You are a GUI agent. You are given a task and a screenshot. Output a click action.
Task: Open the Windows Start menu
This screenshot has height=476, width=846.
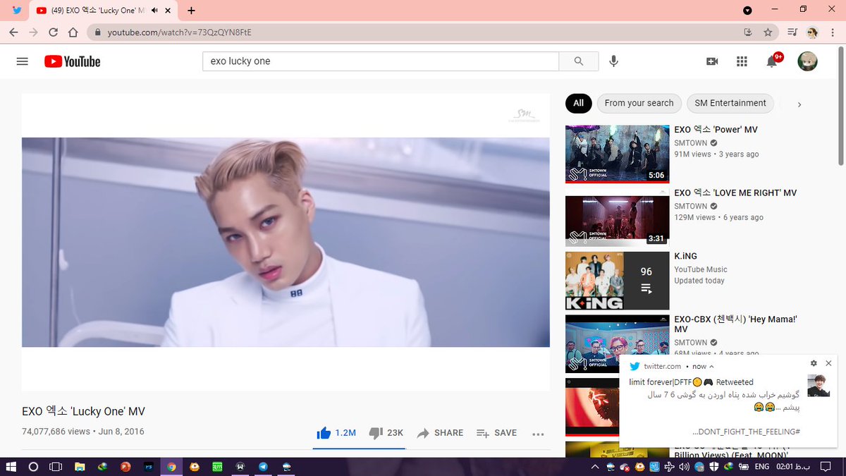[x=11, y=467]
